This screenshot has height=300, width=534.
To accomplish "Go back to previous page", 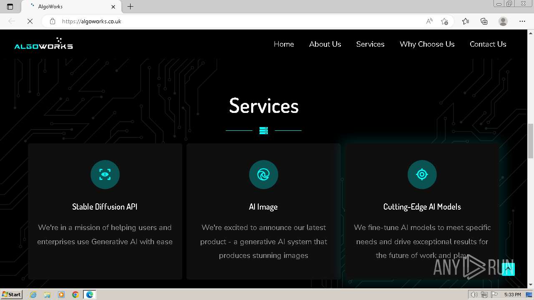I will (12, 21).
